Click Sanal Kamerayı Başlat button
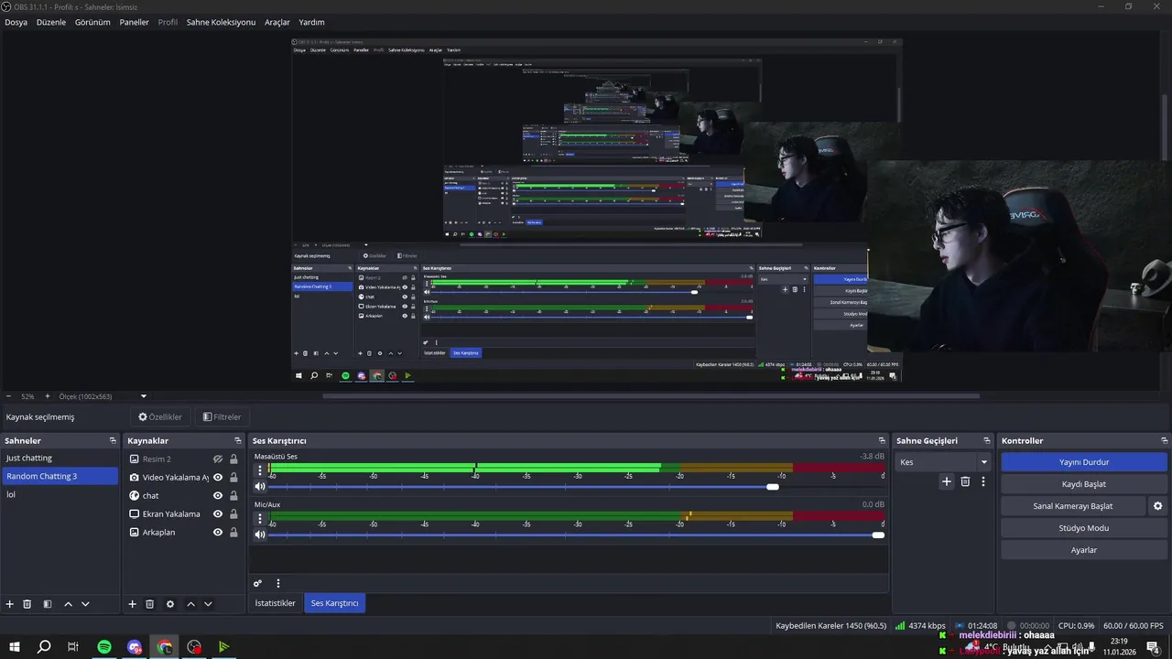 [1073, 506]
